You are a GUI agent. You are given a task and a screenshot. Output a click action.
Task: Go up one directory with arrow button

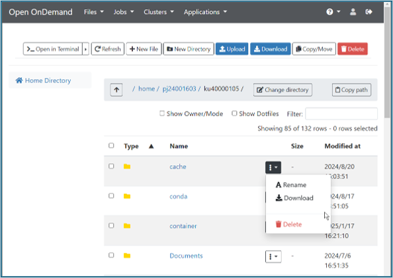[x=116, y=90]
